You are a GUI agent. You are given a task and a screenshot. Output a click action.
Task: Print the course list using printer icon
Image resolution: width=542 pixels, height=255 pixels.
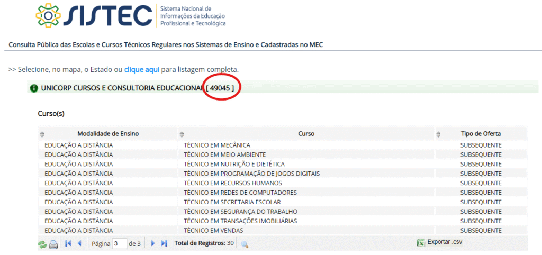(53, 244)
